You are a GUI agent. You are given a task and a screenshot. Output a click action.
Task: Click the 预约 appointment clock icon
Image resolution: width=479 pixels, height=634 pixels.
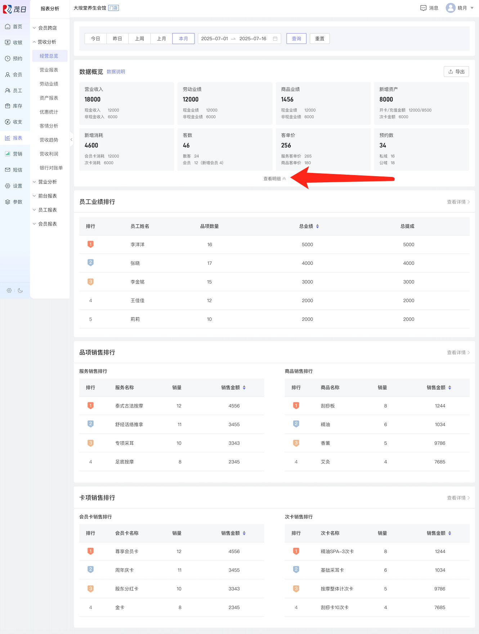pos(8,58)
